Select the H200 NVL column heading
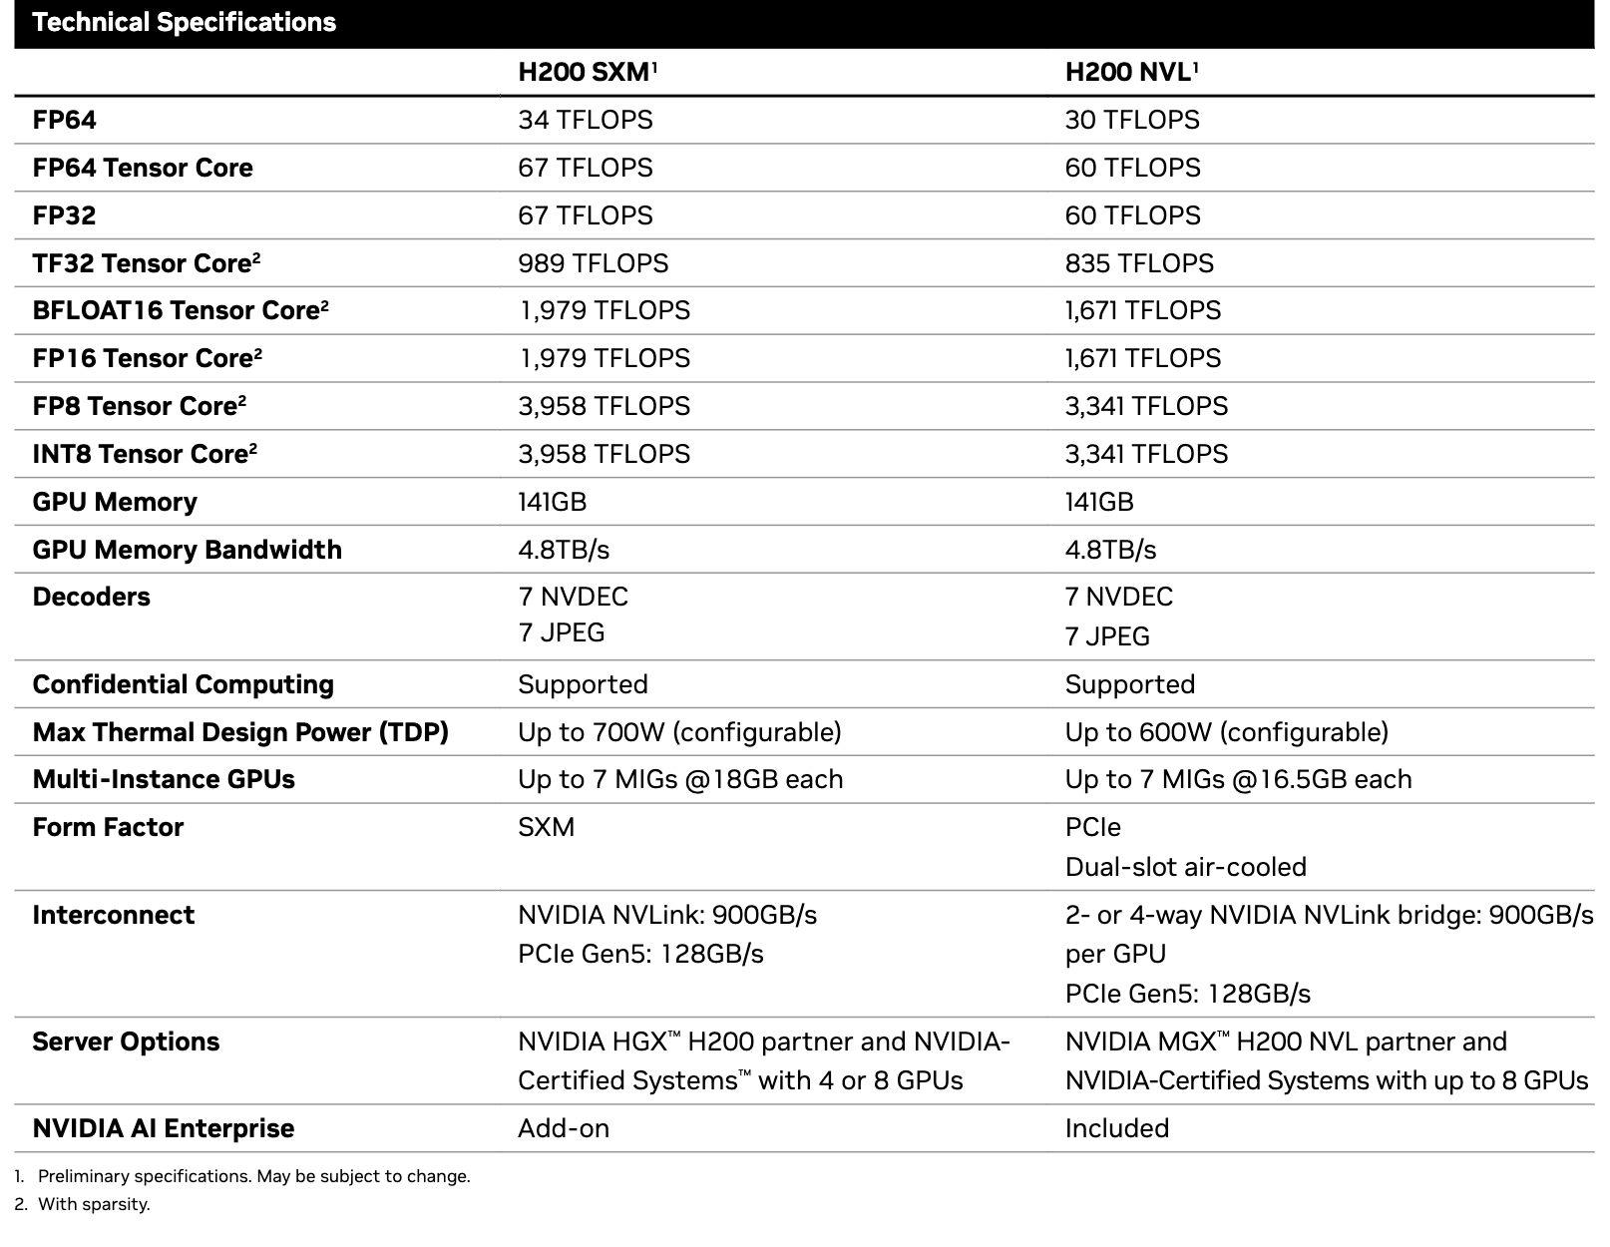The width and height of the screenshot is (1610, 1247). click(1131, 72)
